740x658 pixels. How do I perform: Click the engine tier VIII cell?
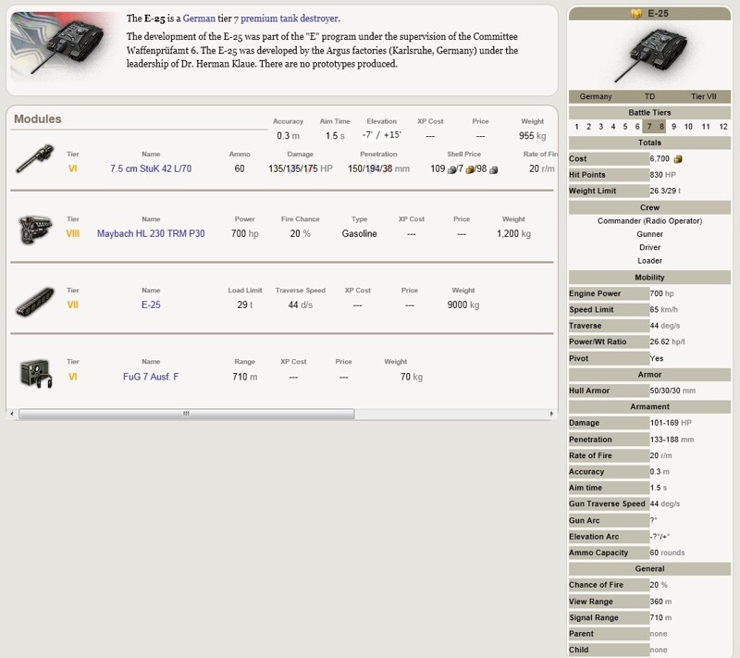tap(73, 233)
